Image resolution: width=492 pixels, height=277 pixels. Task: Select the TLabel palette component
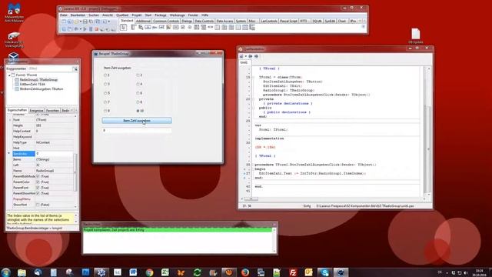tap(155, 28)
